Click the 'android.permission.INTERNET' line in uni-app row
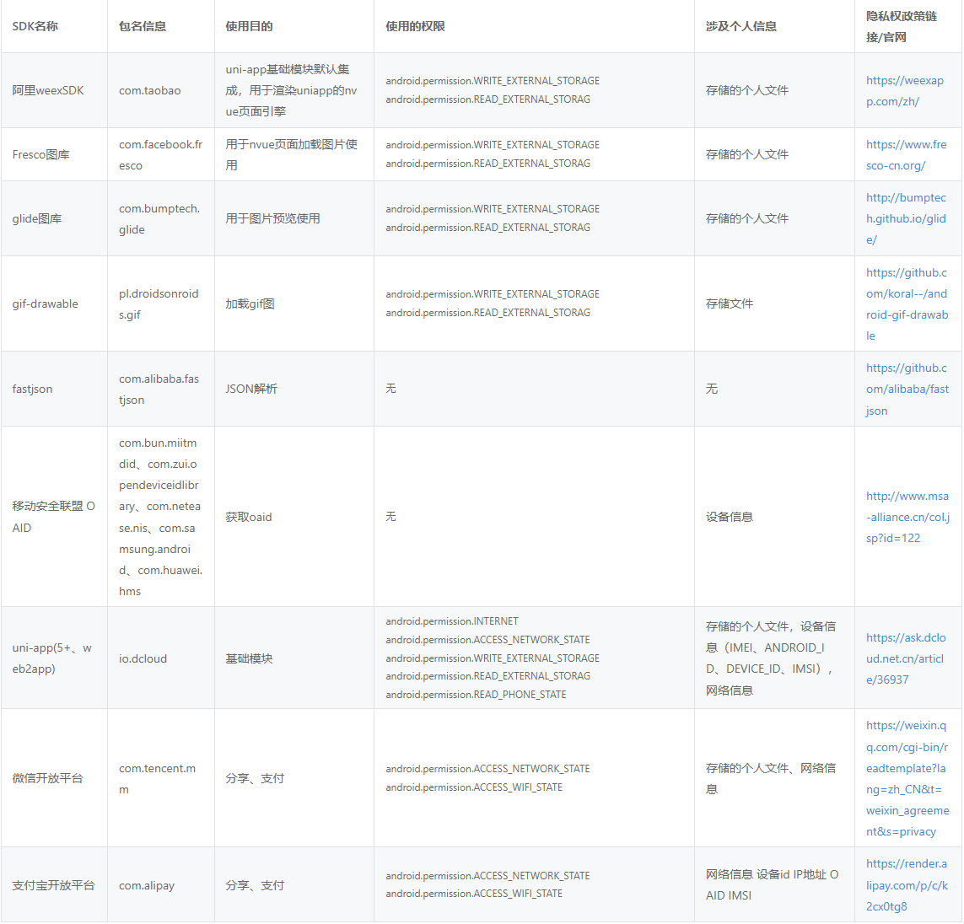Screen dimensions: 964x924 click(452, 621)
